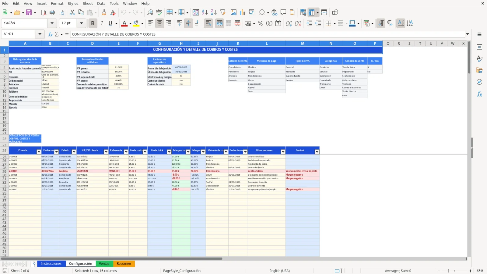Image resolution: width=487 pixels, height=274 pixels.
Task: Click the Sort Ascending icon
Action: pyautogui.click(x=205, y=12)
